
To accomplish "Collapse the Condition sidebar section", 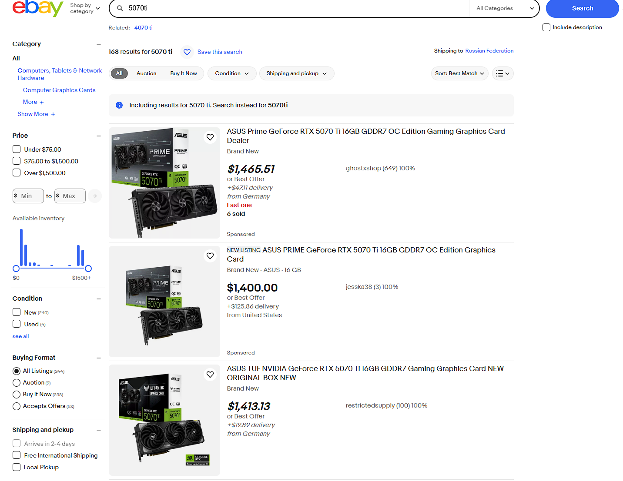I will [x=99, y=299].
